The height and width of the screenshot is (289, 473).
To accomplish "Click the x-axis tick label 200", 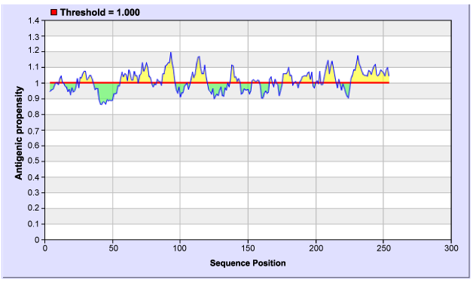I will pyautogui.click(x=316, y=248).
